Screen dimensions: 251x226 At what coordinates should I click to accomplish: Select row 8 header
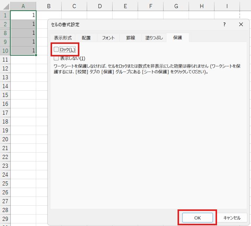[5, 33]
